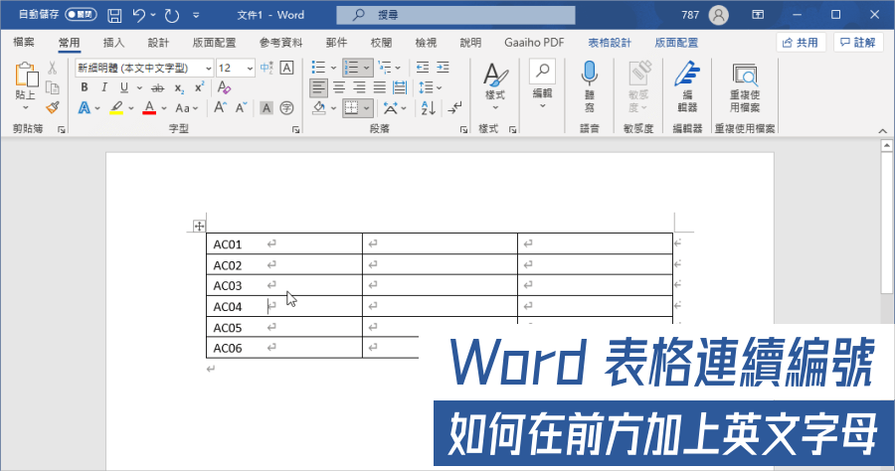Screen dimensions: 895x471
Task: Toggle numbered list button
Action: click(351, 68)
